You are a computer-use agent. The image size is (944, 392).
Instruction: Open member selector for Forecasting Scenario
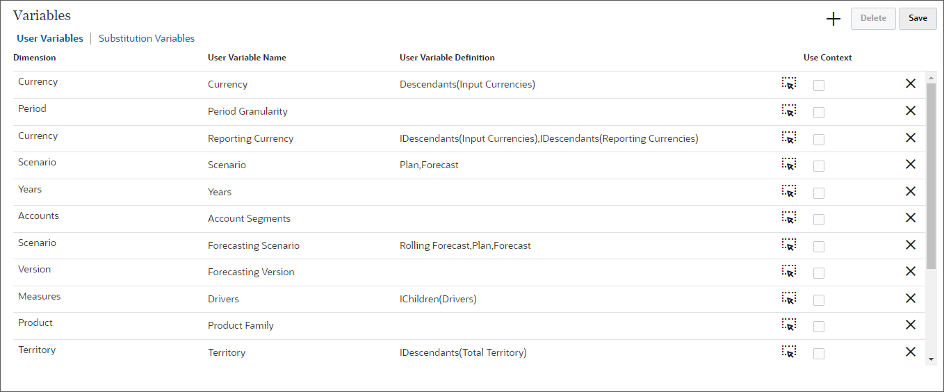(x=789, y=245)
